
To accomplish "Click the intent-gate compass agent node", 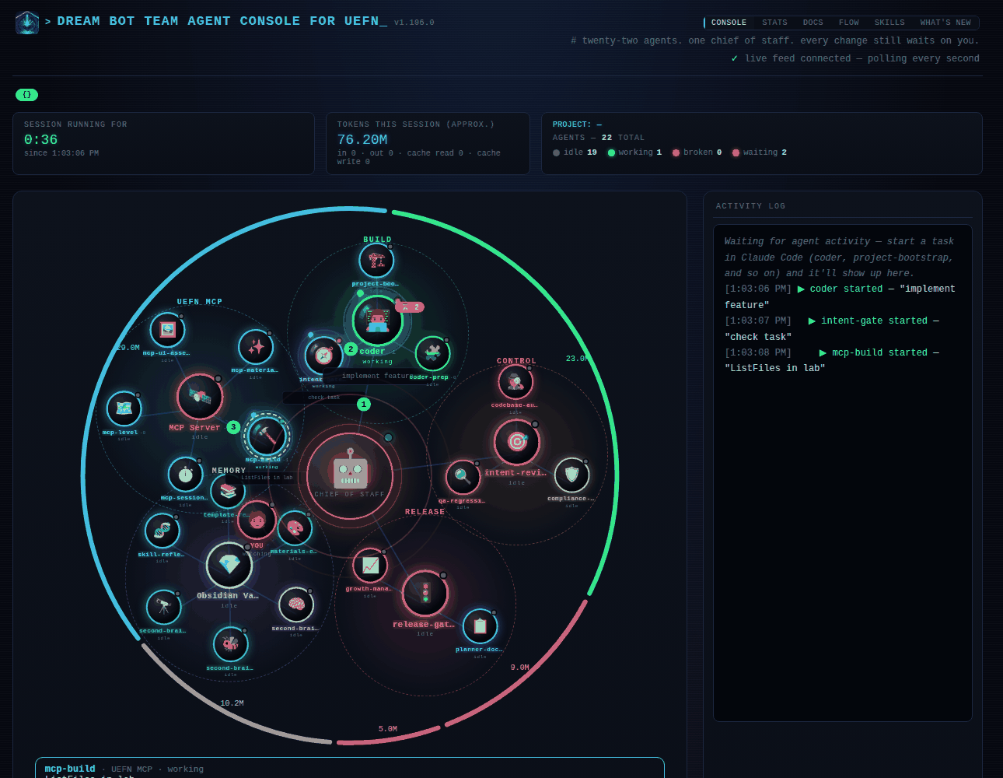I will tap(323, 356).
